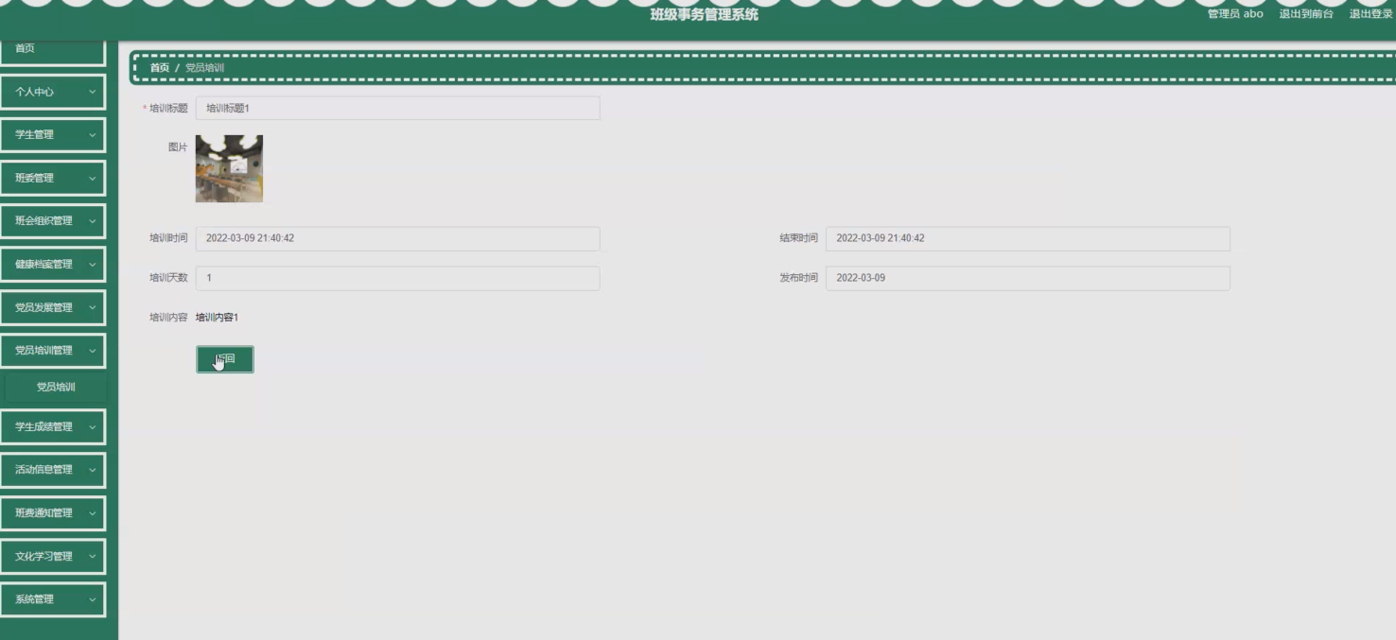
Task: Select the 党员培训 submenu item
Action: pyautogui.click(x=56, y=387)
